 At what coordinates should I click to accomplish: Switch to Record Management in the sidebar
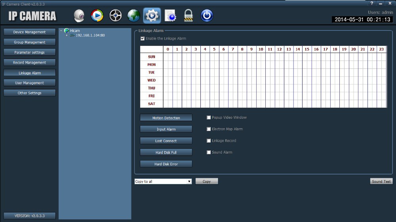30,63
